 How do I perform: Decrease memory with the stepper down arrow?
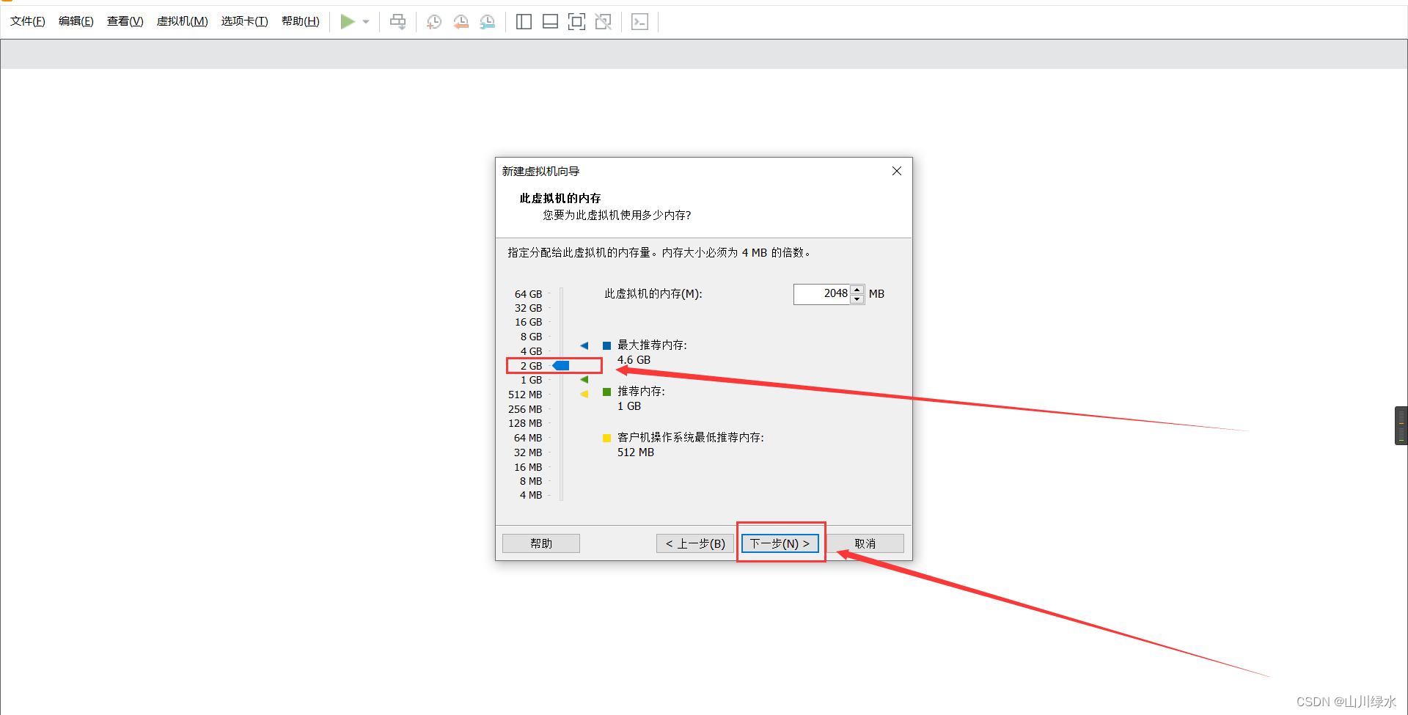(x=857, y=298)
